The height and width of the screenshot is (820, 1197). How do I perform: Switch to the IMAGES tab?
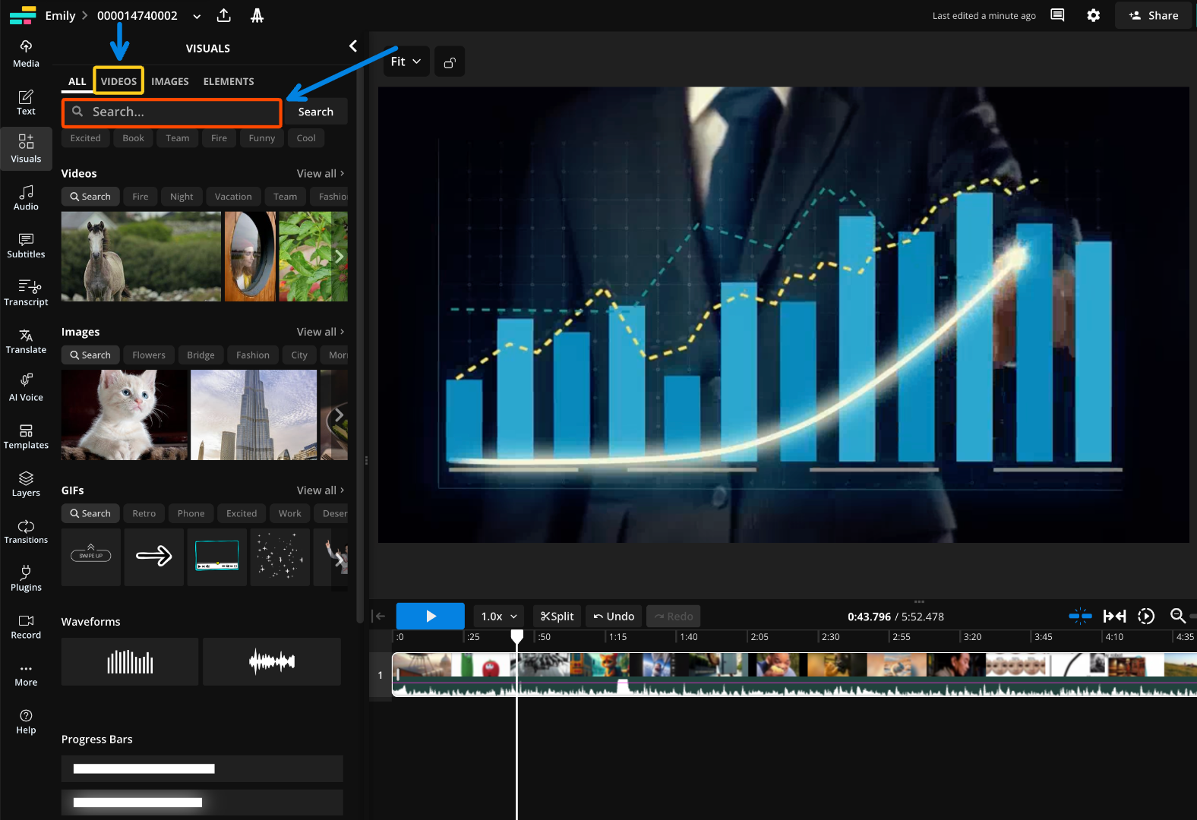click(x=169, y=81)
